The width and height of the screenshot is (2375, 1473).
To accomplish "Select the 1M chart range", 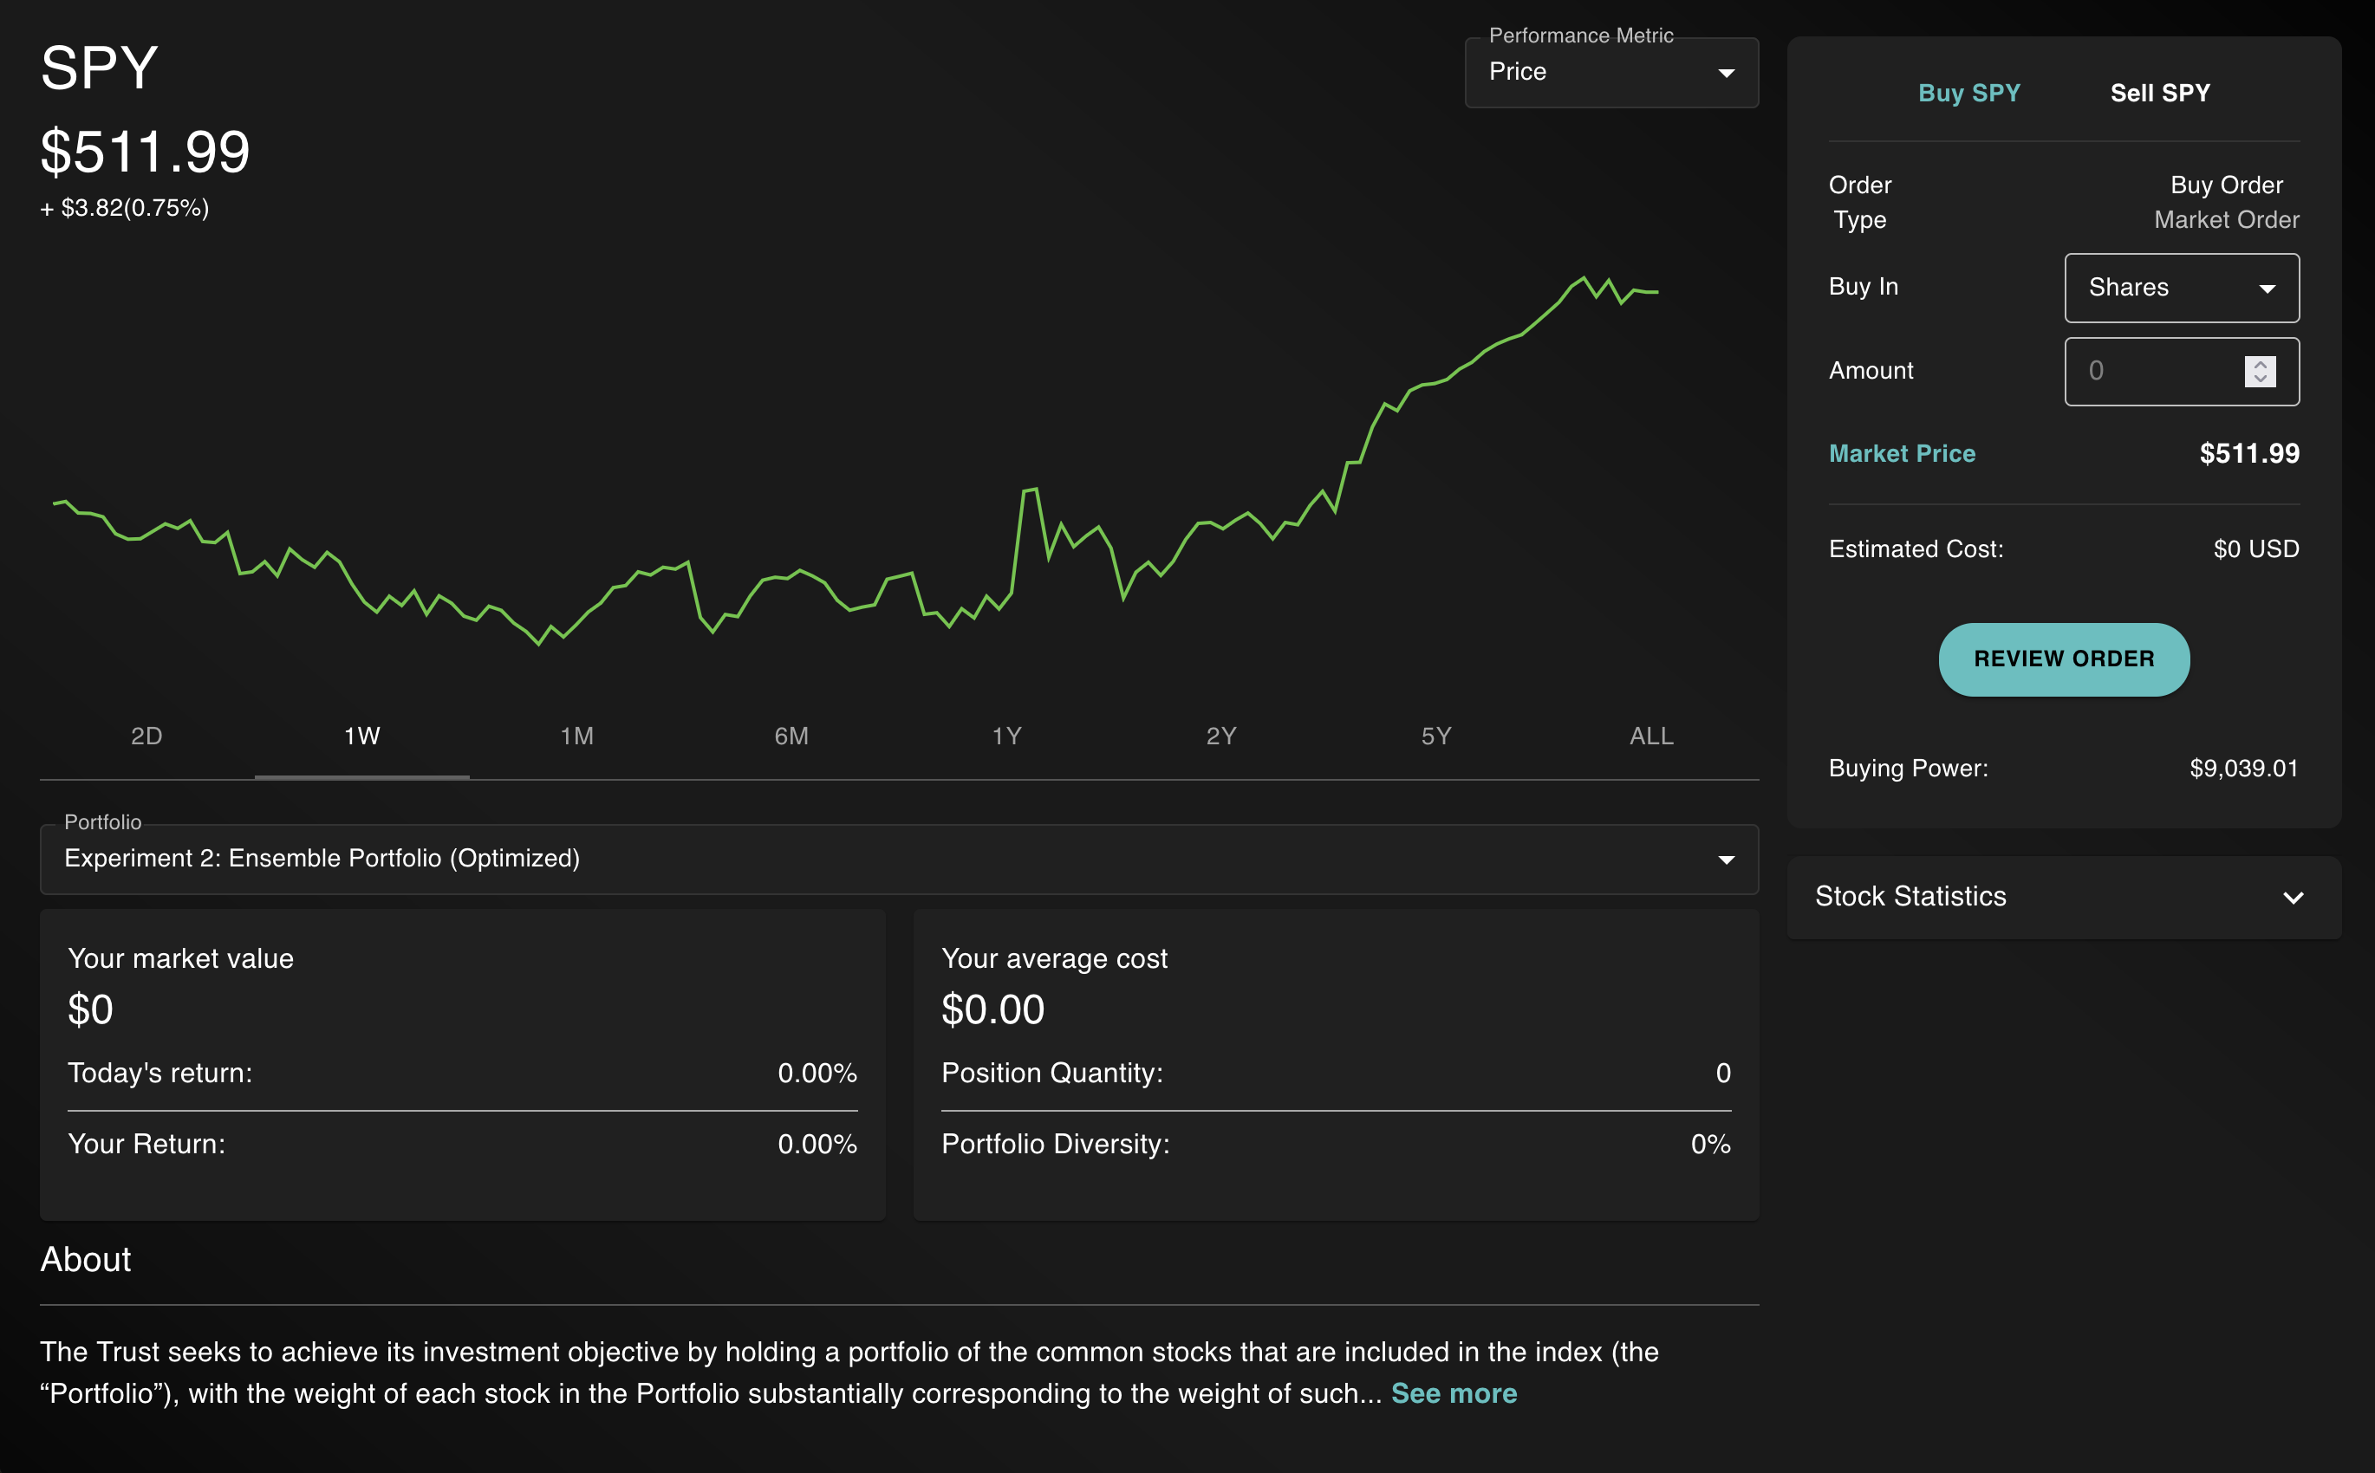I will [x=577, y=736].
